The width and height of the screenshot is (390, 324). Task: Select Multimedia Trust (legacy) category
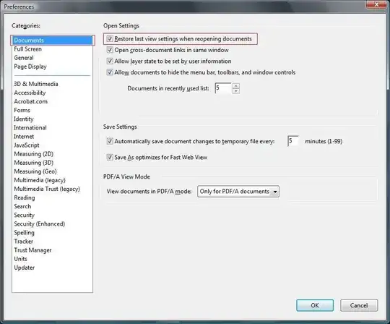pyautogui.click(x=47, y=189)
